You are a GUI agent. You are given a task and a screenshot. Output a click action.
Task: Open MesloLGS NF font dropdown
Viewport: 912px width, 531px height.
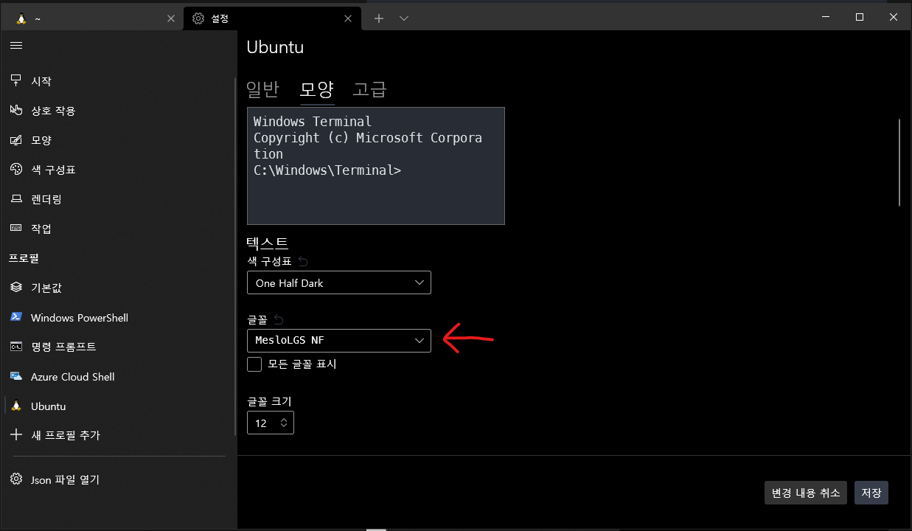click(339, 341)
